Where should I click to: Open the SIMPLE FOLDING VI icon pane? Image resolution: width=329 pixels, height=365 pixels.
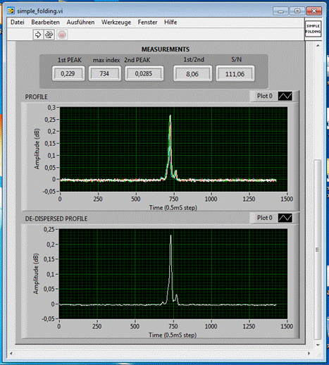click(313, 29)
